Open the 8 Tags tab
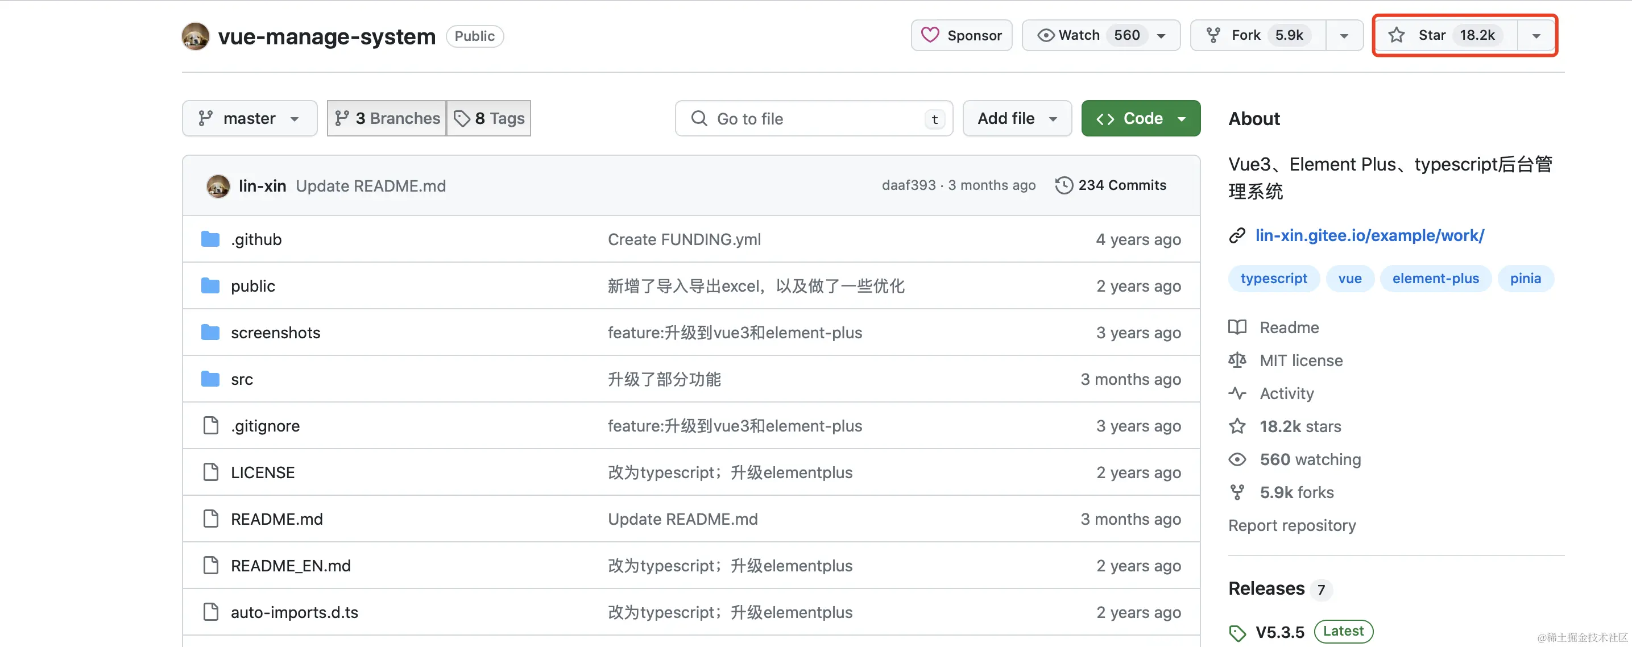 coord(489,118)
